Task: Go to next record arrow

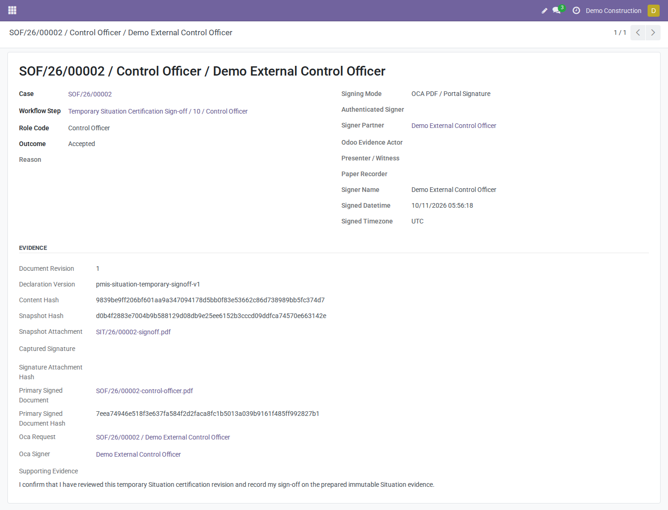Action: coord(653,32)
